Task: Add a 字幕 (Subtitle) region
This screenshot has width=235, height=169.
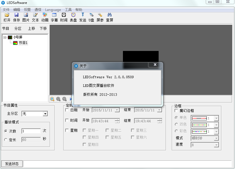Action: click(54, 15)
